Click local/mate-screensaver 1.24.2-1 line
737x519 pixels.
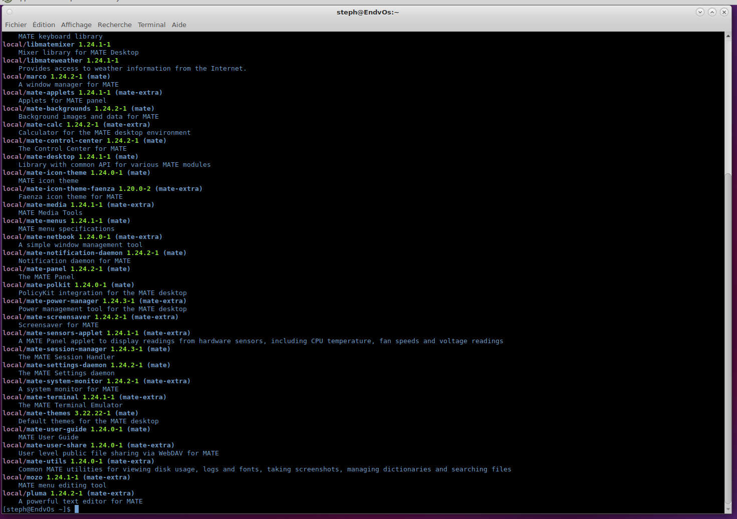coord(91,317)
